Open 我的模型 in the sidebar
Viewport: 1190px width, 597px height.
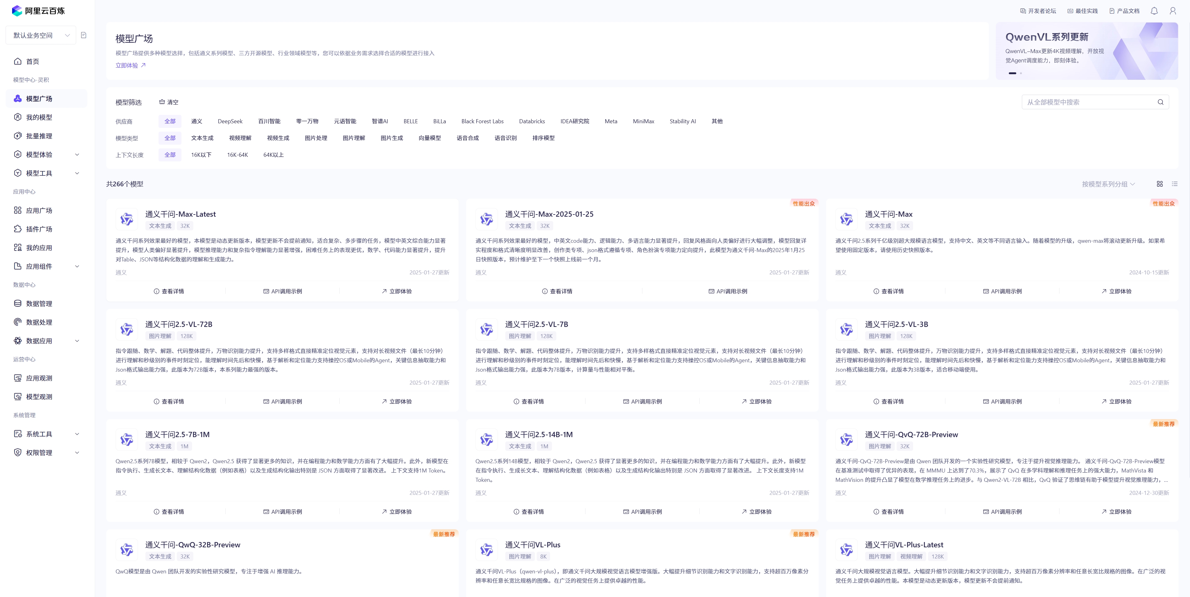[x=39, y=117]
